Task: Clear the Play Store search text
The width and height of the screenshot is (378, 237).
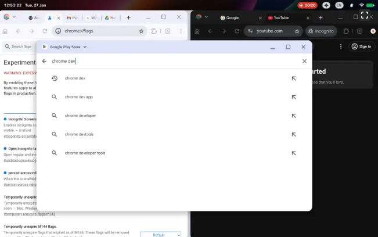Action: tap(304, 61)
